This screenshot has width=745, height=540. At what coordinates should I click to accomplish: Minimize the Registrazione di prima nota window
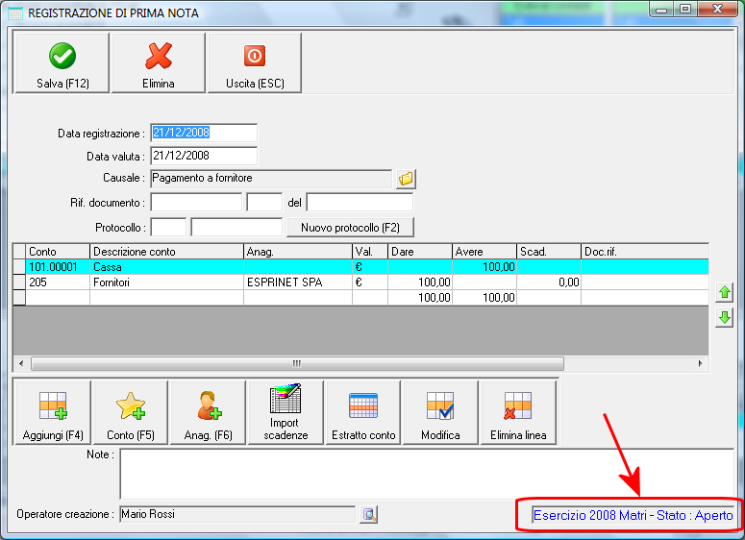[x=661, y=10]
